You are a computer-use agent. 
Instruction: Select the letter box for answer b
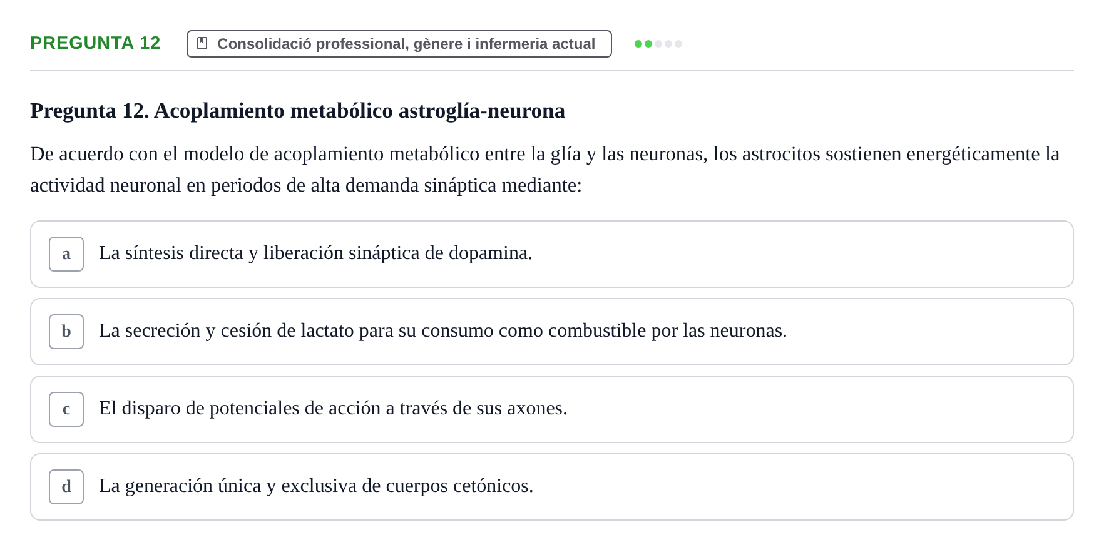click(66, 332)
